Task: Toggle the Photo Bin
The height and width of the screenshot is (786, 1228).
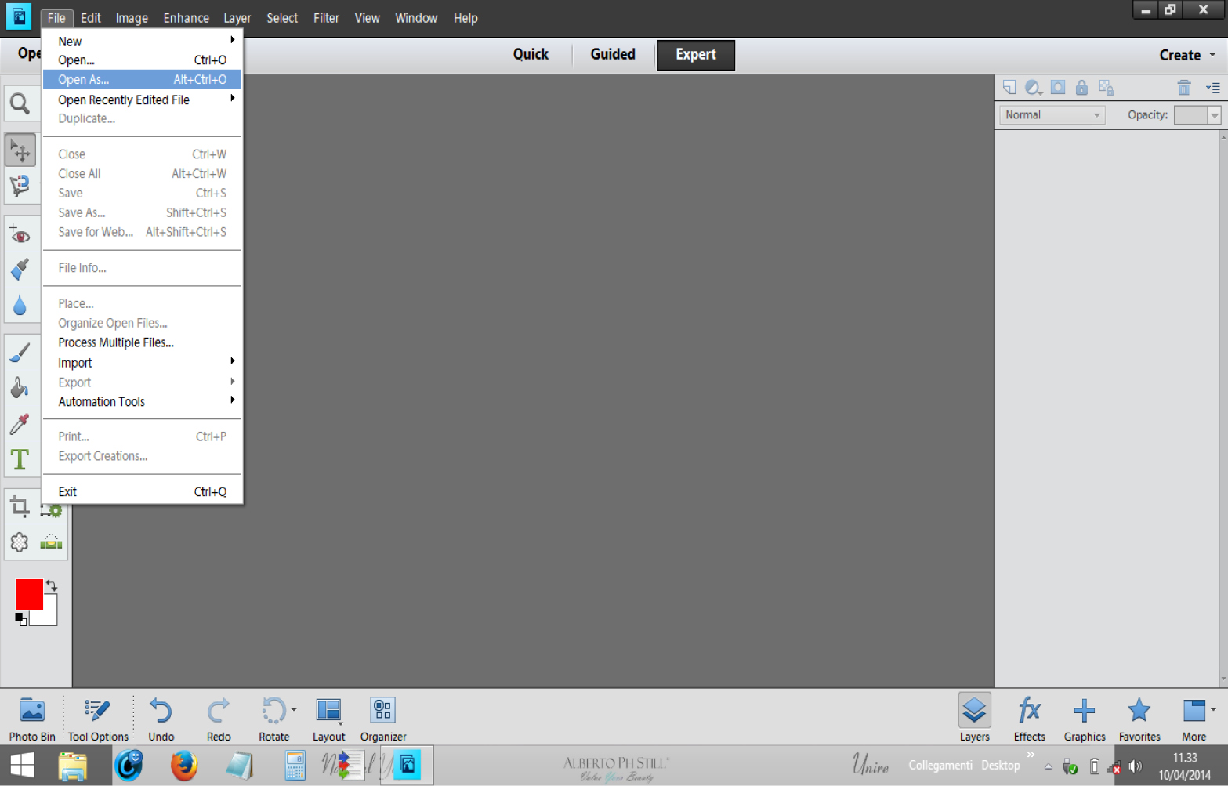Action: click(x=32, y=719)
